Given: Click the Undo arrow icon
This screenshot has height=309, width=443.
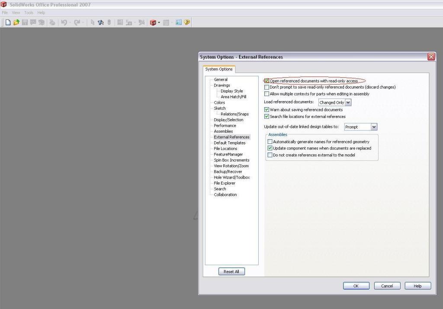Looking at the screenshot, I should pyautogui.click(x=64, y=22).
